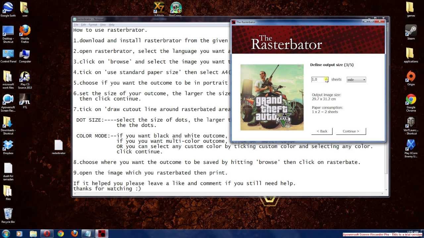The height and width of the screenshot is (238, 424).
Task: Open Desktop - Shortcut icon
Action: (x=8, y=34)
